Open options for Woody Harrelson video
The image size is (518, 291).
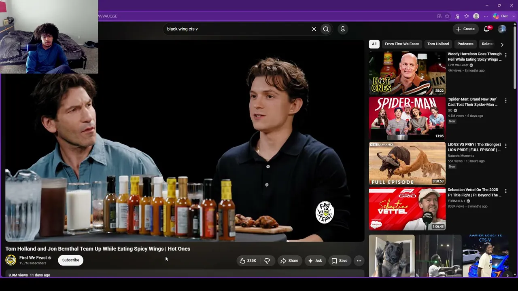(505, 55)
